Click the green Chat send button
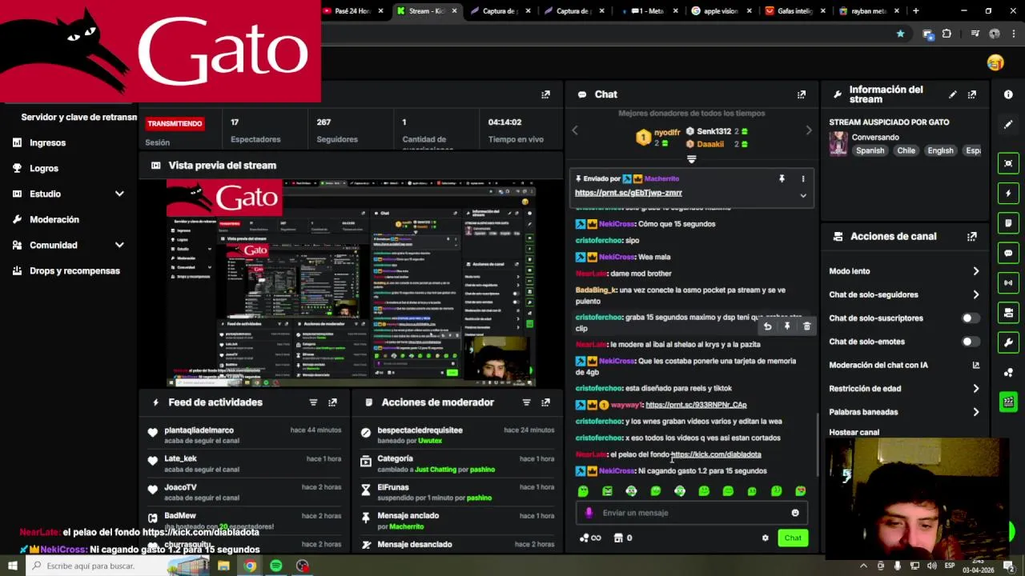 pyautogui.click(x=792, y=538)
